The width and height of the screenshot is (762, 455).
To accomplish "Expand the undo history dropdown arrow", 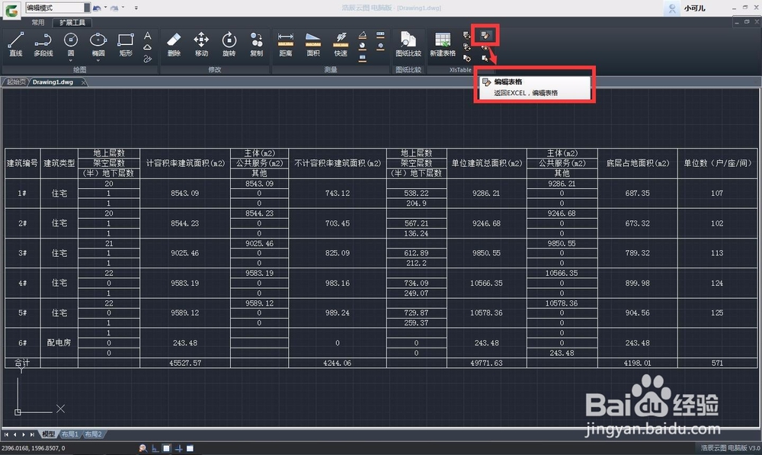I will tap(105, 8).
